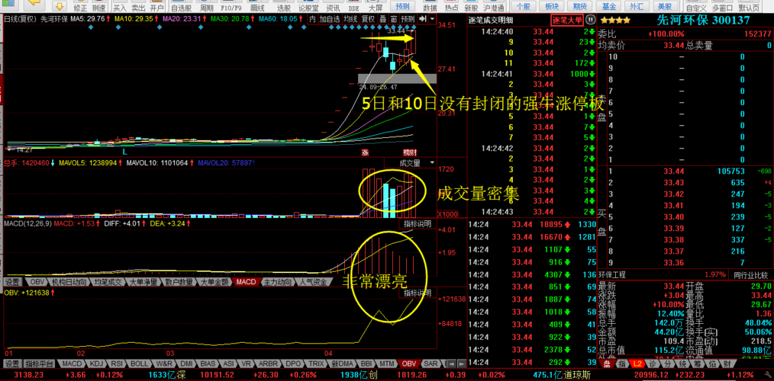The width and height of the screenshot is (774, 381).
Task: Toggle the 窗 window button
Action: 394,19
